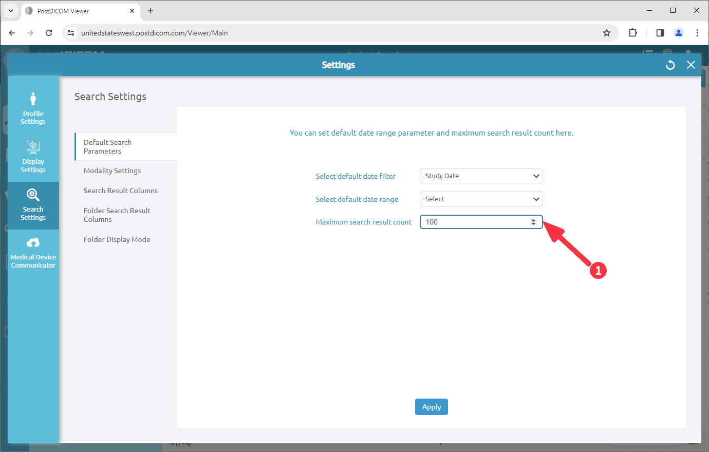
Task: Open the Chrome three-dot menu
Action: pos(697,32)
